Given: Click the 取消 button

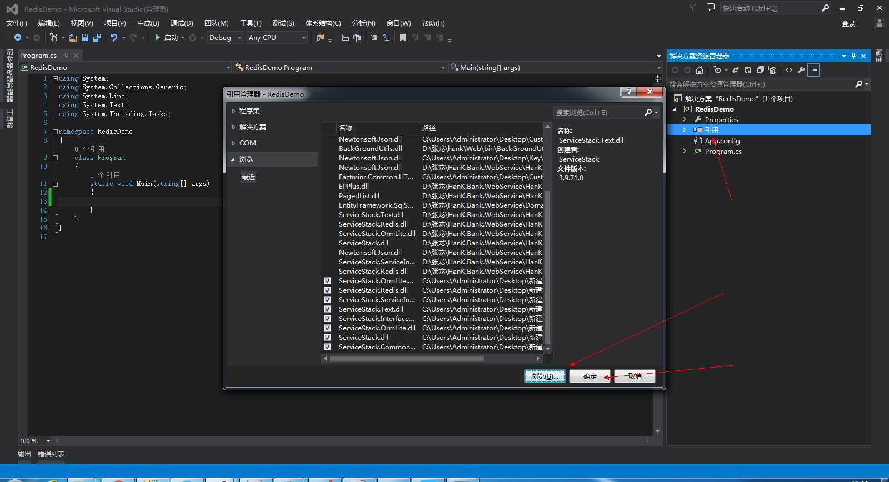Looking at the screenshot, I should click(x=635, y=376).
